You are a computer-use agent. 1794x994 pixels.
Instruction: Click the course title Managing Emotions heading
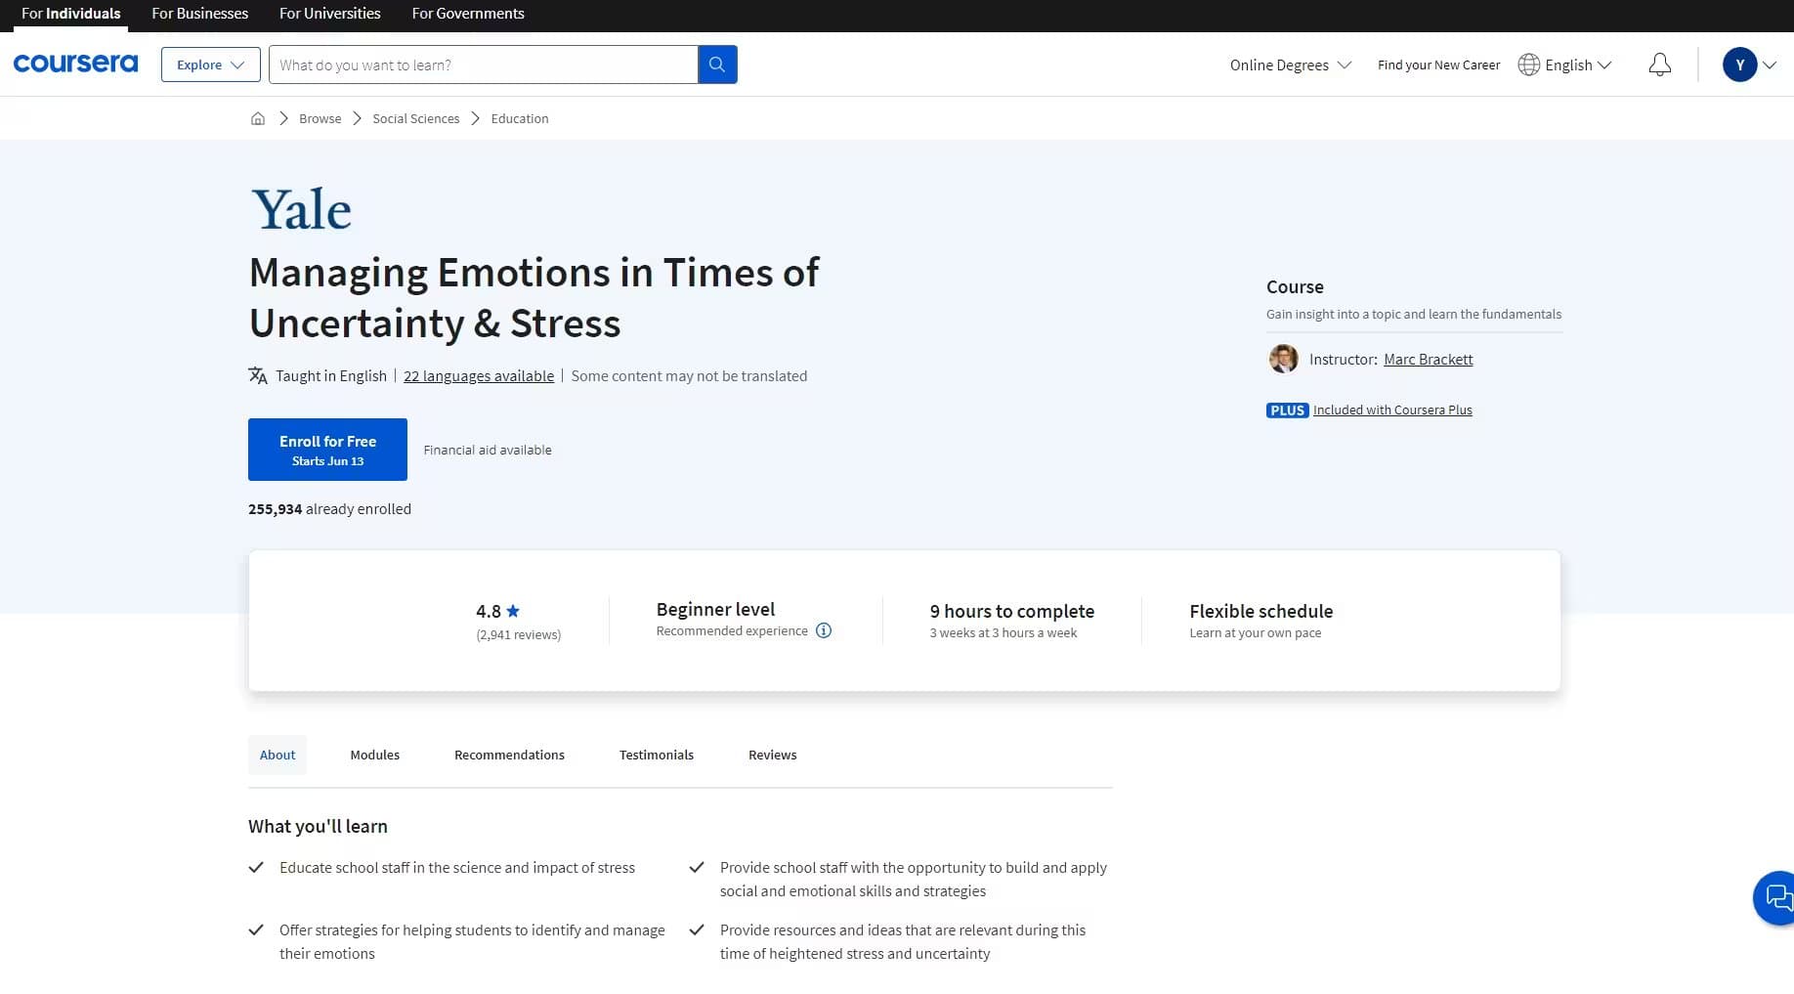point(534,297)
